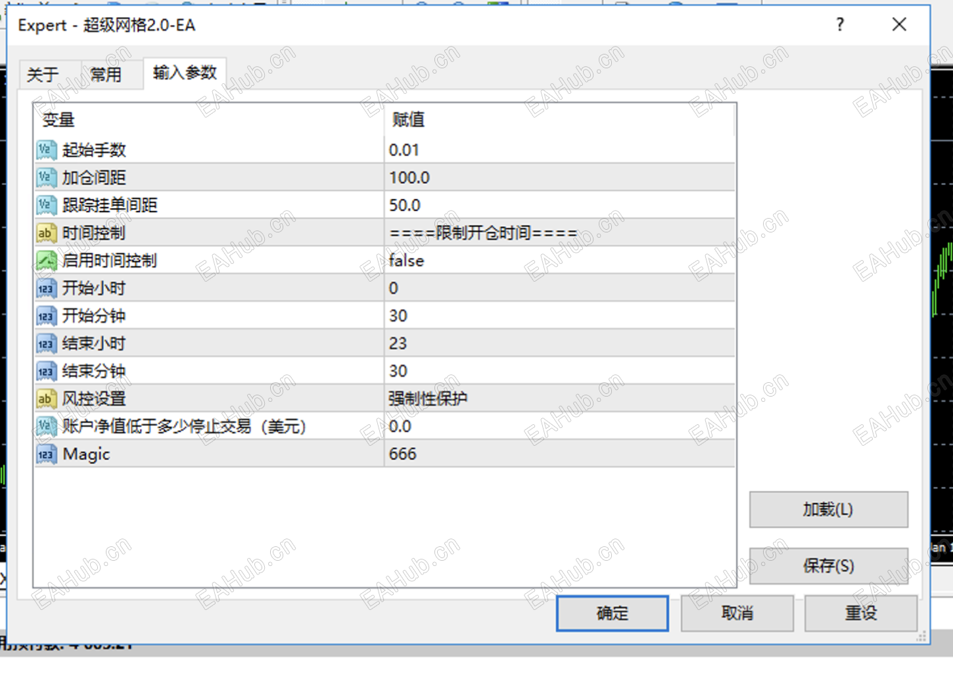Click the 123 icon beside 开始分钟
The height and width of the screenshot is (675, 953).
(45, 315)
